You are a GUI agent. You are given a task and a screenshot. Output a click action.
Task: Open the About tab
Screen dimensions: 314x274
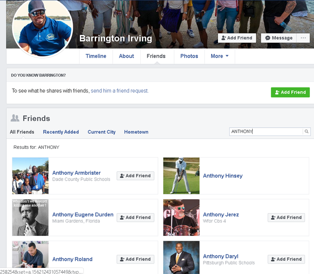click(x=127, y=56)
